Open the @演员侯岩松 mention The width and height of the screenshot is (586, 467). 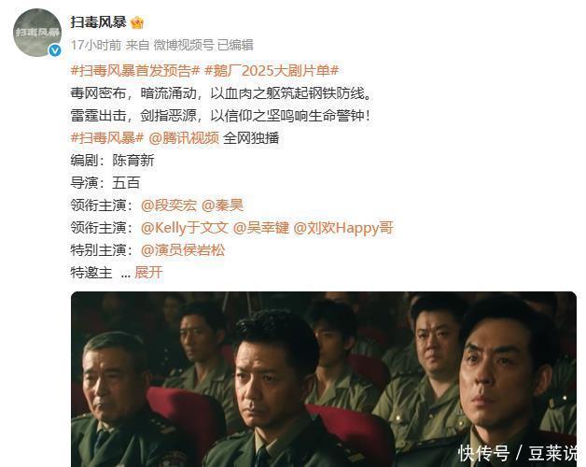click(183, 250)
